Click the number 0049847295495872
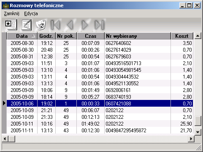The width and height of the screenshot is (203, 152). 126,131
